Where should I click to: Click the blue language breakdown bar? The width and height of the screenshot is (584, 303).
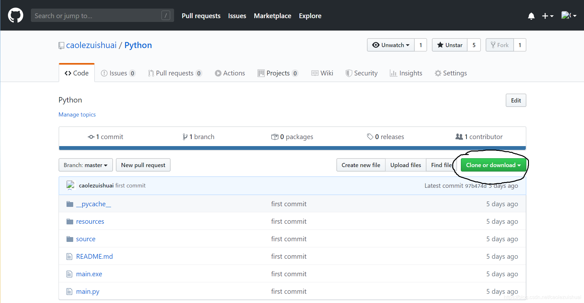(x=292, y=148)
